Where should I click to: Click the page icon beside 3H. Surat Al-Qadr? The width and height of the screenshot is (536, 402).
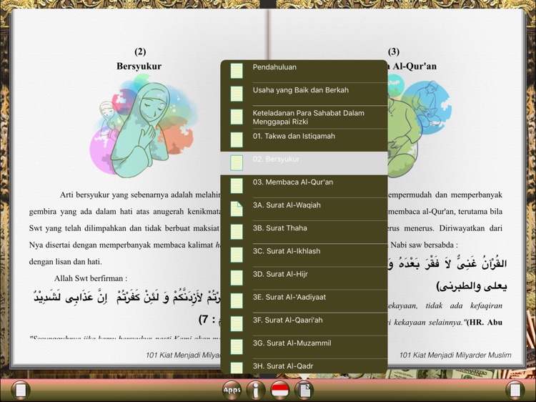pos(237,368)
